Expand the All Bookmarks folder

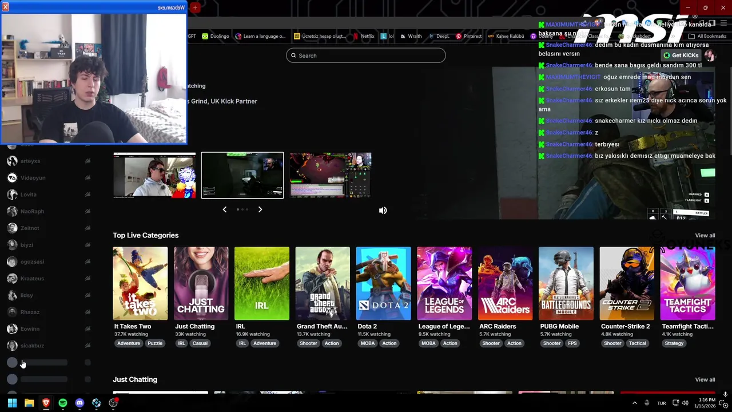[707, 36]
